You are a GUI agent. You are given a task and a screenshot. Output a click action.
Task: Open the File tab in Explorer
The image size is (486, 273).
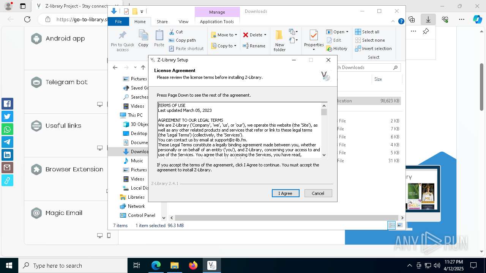pos(118,22)
